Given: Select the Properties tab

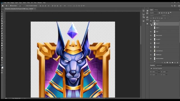Looking at the screenshot, I should (x=152, y=65).
